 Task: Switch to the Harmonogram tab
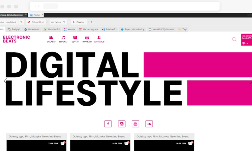[x=88, y=29]
